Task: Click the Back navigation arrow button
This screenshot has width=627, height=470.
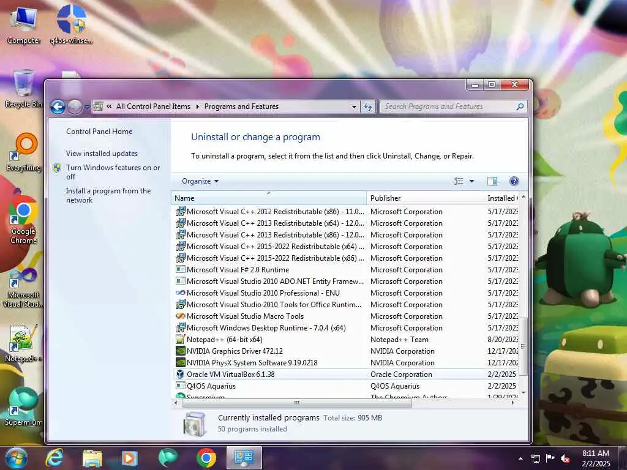Action: (58, 106)
